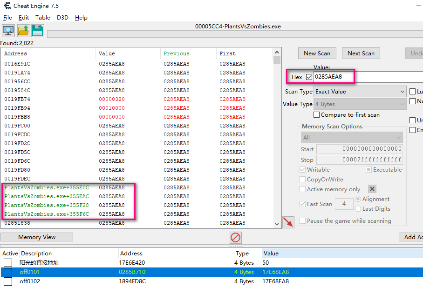Click the Fast Scan alignment value field
The height and width of the screenshot is (287, 423).
pos(344,204)
